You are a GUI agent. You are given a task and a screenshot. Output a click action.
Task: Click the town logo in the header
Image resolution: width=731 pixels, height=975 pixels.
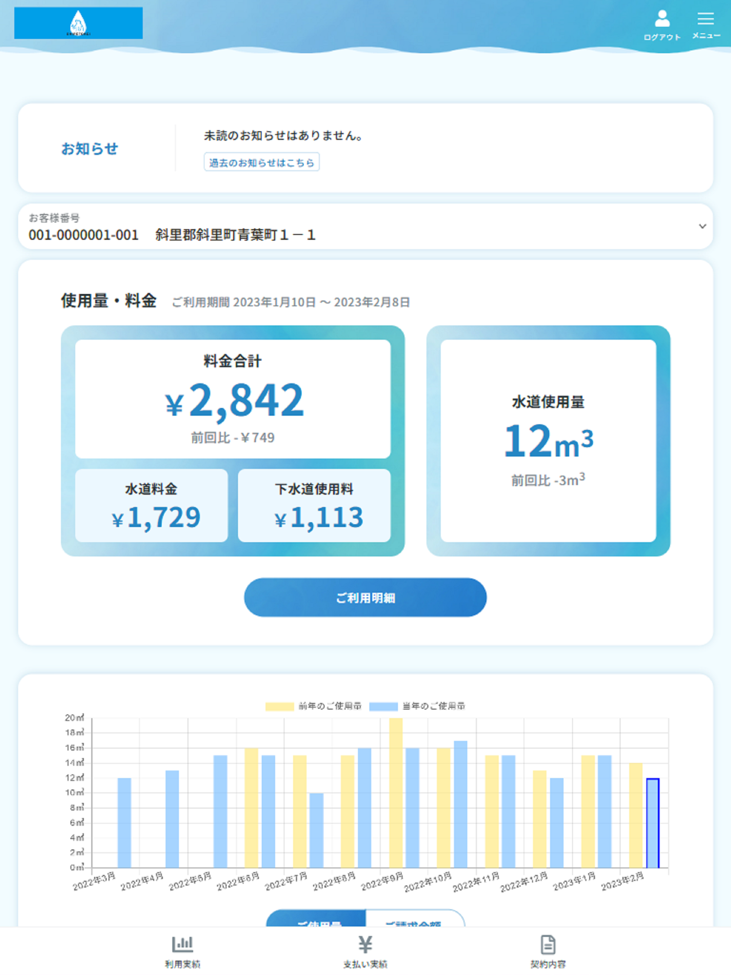[x=79, y=23]
